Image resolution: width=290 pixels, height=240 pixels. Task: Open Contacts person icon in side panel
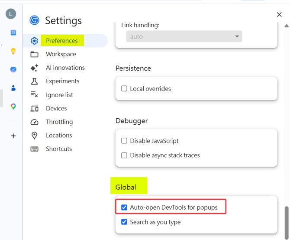[x=13, y=88]
